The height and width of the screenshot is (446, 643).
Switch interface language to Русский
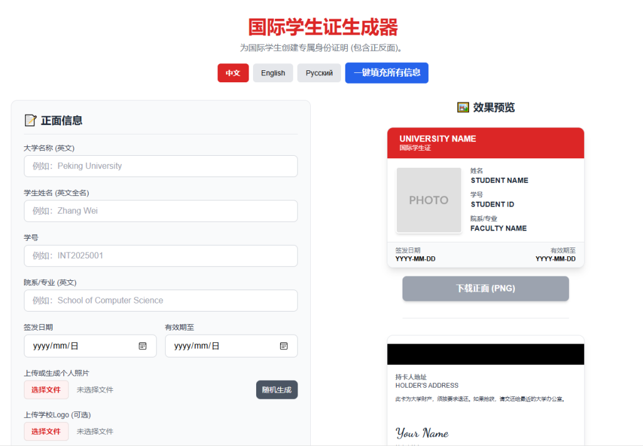(x=318, y=73)
